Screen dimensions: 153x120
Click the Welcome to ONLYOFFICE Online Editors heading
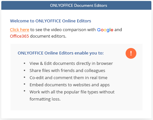coord(51,21)
